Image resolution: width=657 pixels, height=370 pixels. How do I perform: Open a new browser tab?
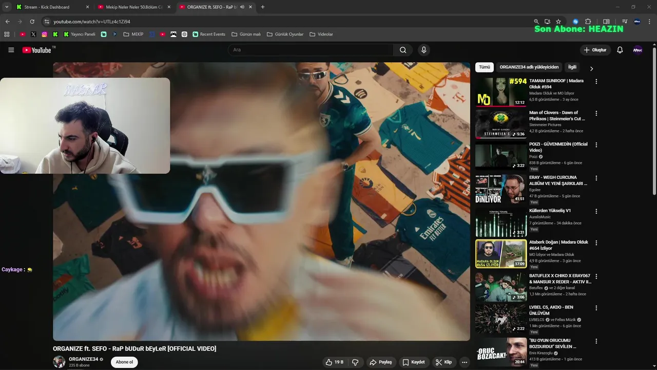click(263, 7)
